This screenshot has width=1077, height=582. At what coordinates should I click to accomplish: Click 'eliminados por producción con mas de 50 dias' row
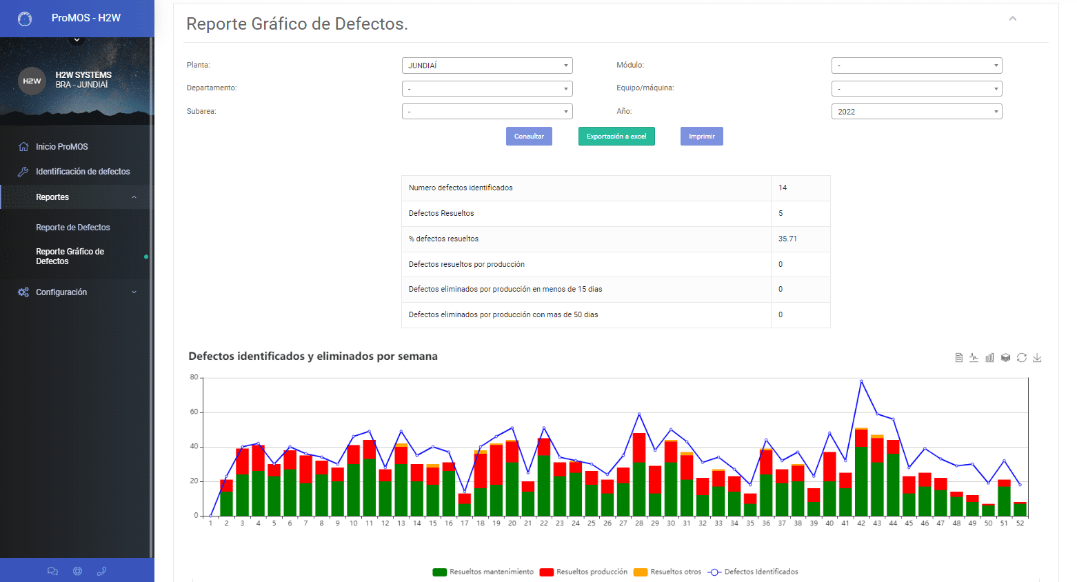(616, 314)
